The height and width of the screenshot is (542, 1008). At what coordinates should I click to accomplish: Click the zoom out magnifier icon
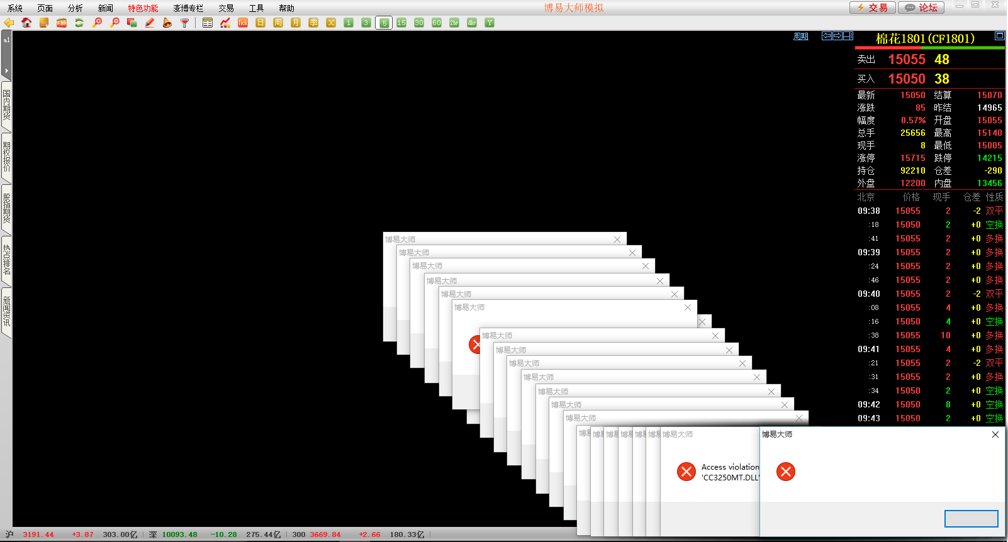115,23
